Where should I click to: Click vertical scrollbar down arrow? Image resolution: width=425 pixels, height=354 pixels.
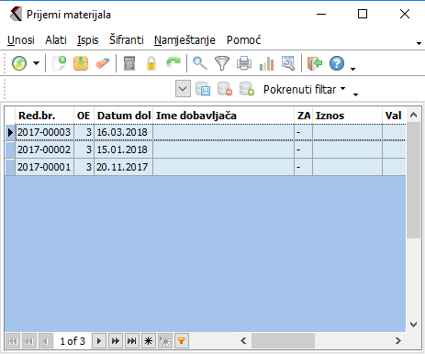pyautogui.click(x=414, y=325)
